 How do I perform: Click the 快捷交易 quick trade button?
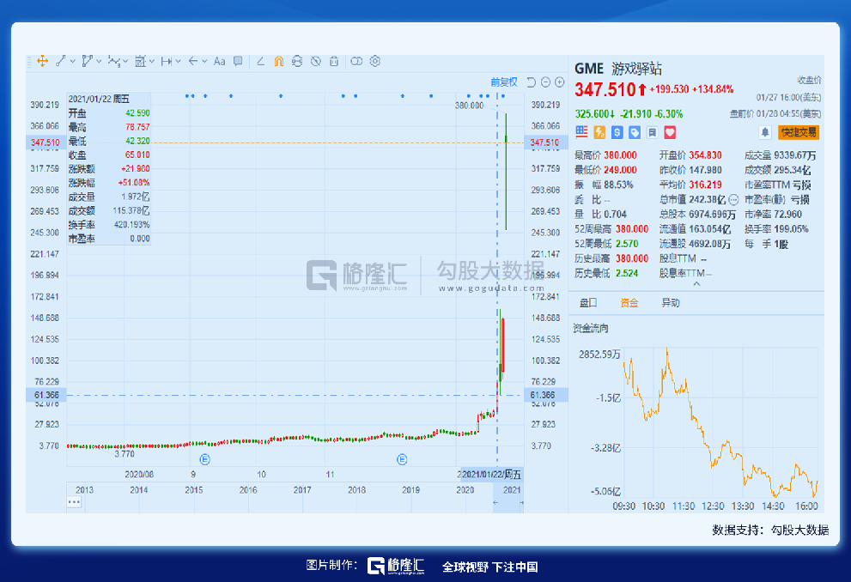click(x=799, y=132)
